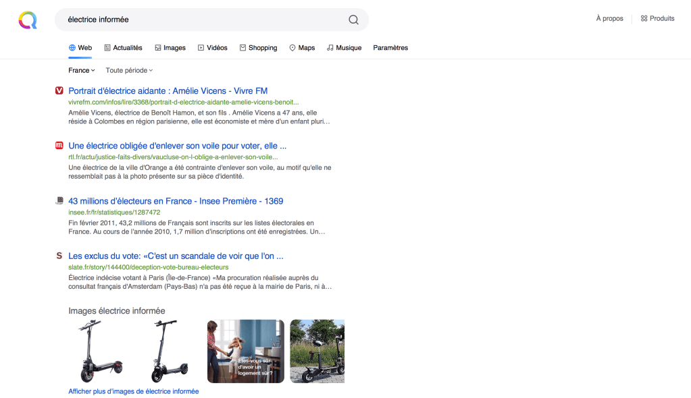Switch to the Actualités tab
The image size is (691, 398).
[123, 48]
